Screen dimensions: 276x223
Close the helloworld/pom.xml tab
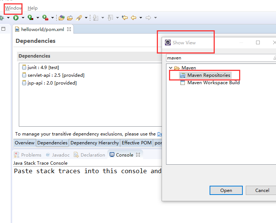coord(69,29)
